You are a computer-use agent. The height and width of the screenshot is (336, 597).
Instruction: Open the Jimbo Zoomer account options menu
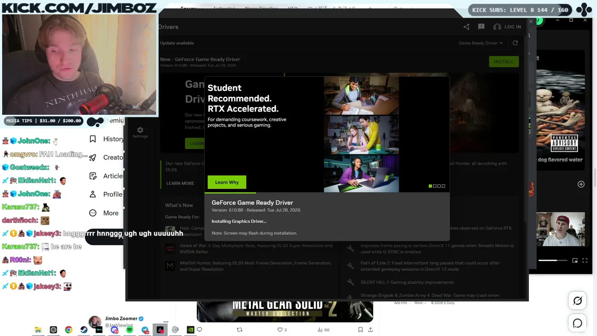click(x=166, y=322)
